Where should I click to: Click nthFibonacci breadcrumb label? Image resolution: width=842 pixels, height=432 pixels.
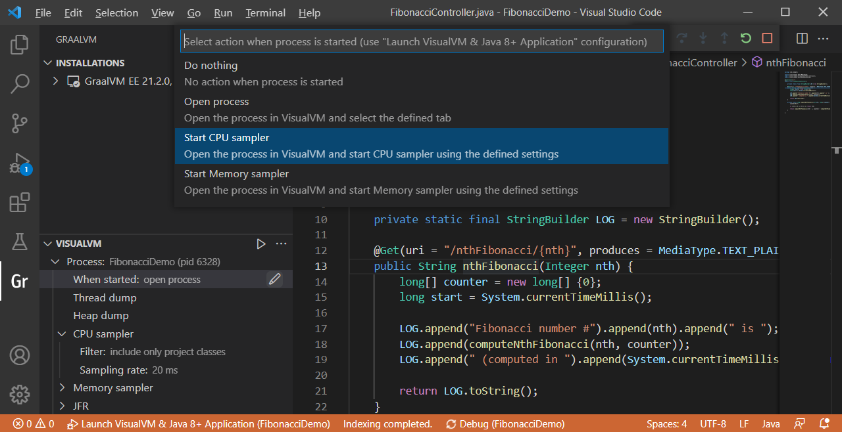[796, 62]
